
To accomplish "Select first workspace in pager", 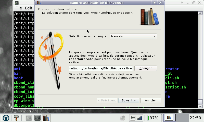I will [x=170, y=118].
